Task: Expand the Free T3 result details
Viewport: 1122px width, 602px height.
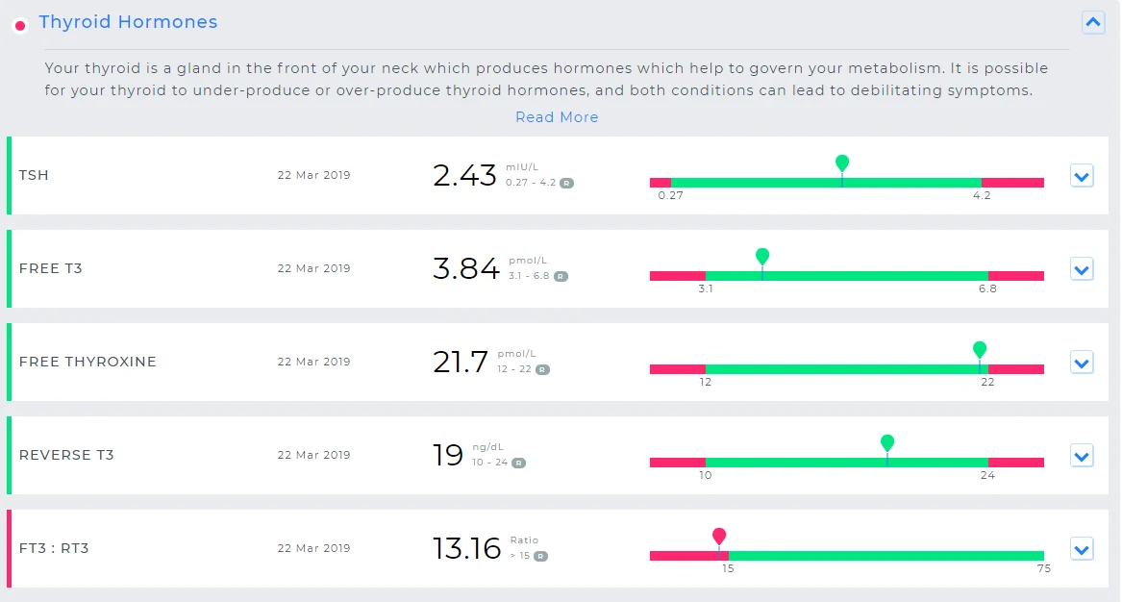Action: tap(1082, 269)
